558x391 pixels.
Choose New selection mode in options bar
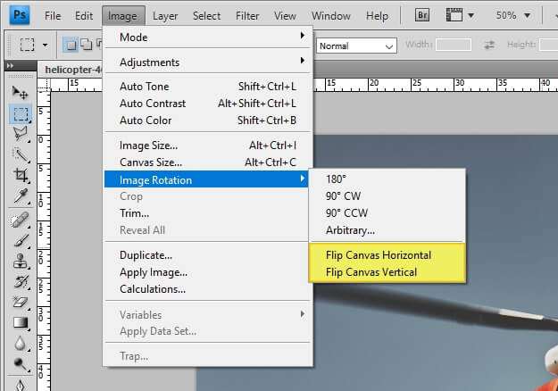(x=71, y=45)
